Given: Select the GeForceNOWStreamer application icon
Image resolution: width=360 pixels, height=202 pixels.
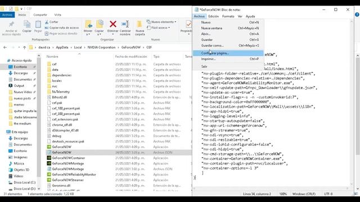Looking at the screenshot, I should (x=49, y=180).
